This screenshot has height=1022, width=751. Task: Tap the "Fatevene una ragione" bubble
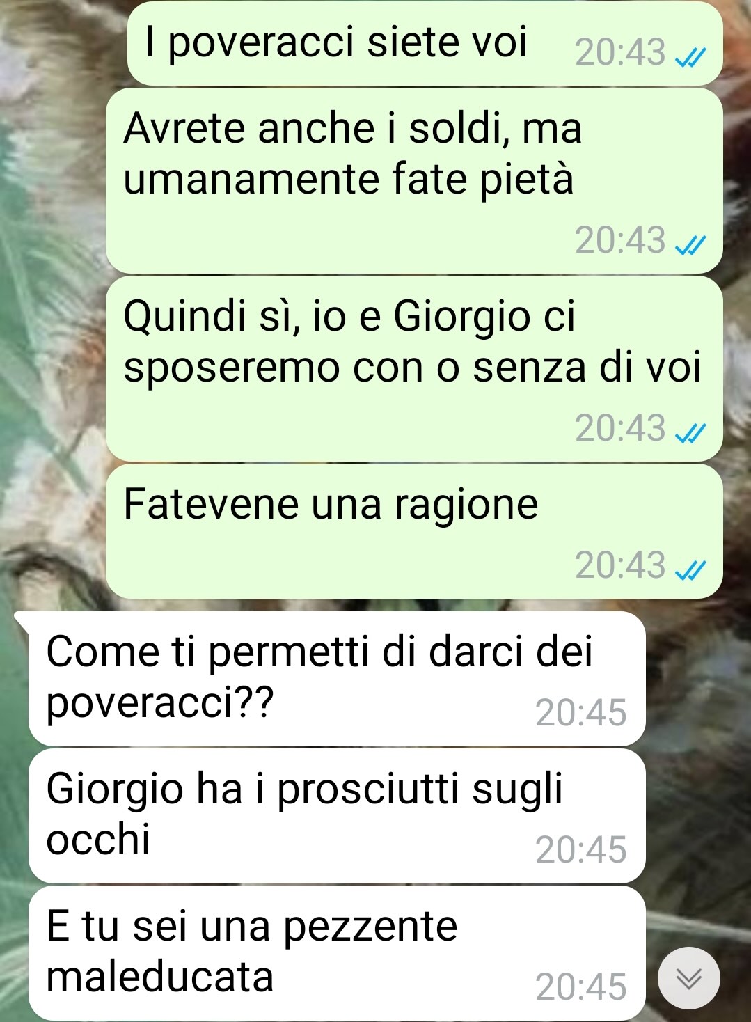tap(414, 531)
